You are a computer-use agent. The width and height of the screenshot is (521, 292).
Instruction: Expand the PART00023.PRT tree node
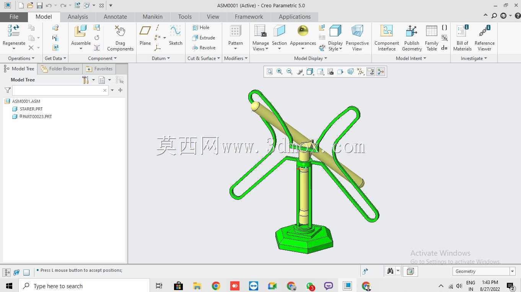pyautogui.click(x=21, y=116)
